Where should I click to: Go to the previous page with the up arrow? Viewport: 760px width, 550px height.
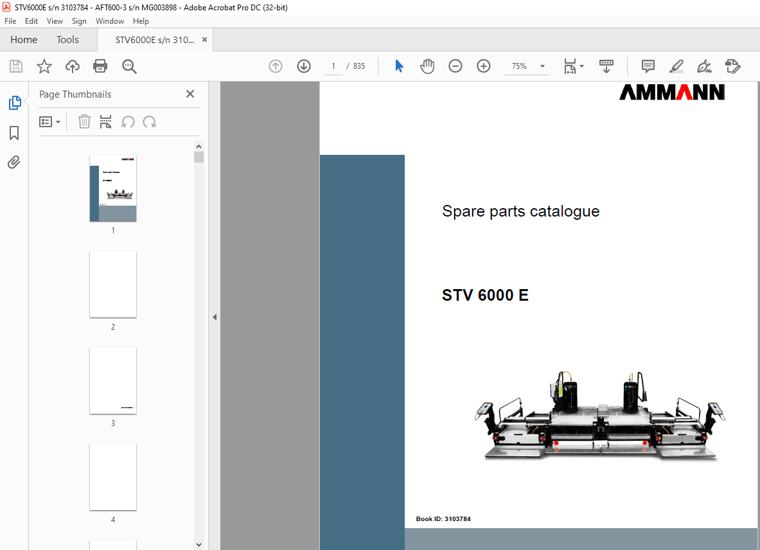276,66
